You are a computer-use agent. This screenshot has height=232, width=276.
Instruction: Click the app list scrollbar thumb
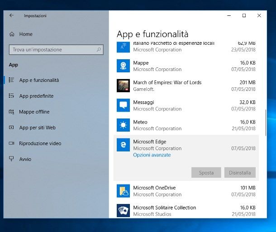[x=266, y=123]
